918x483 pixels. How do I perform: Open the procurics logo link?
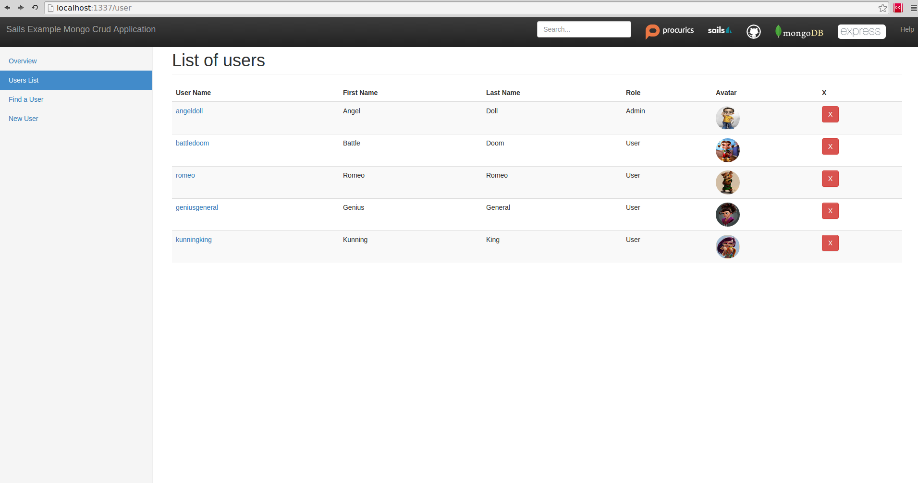670,31
